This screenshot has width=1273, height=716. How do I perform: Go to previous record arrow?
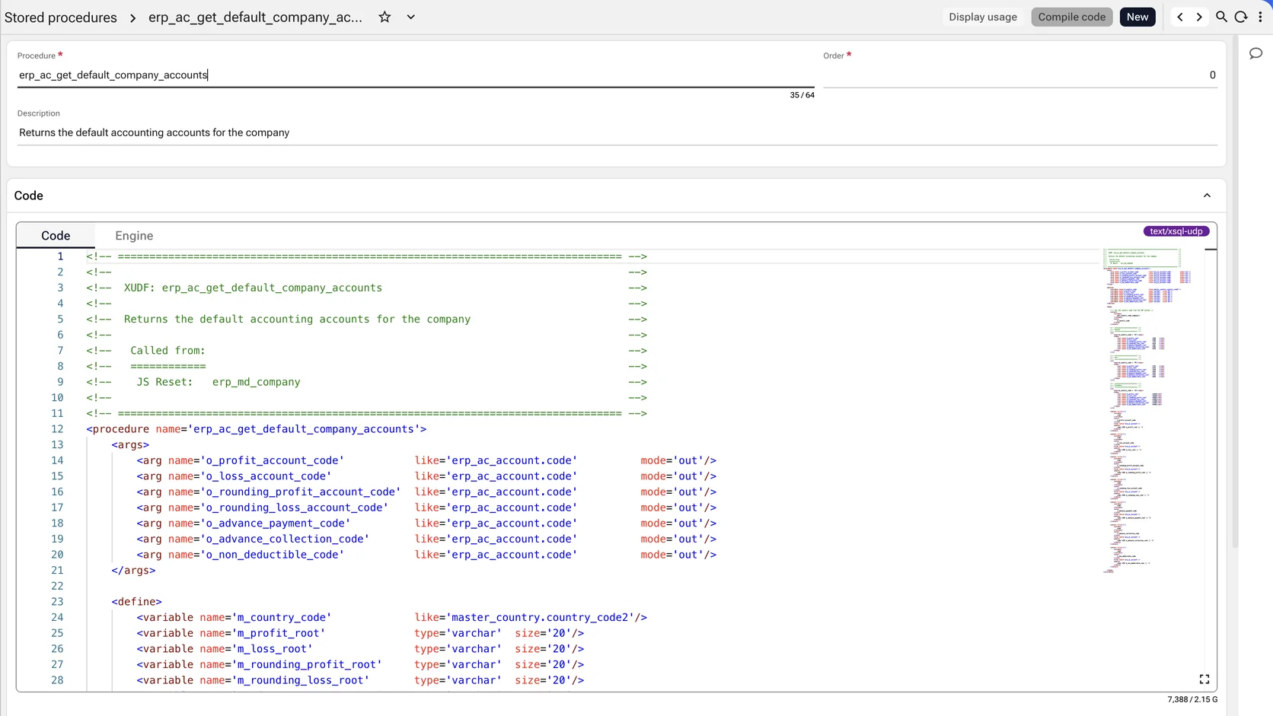tap(1180, 17)
